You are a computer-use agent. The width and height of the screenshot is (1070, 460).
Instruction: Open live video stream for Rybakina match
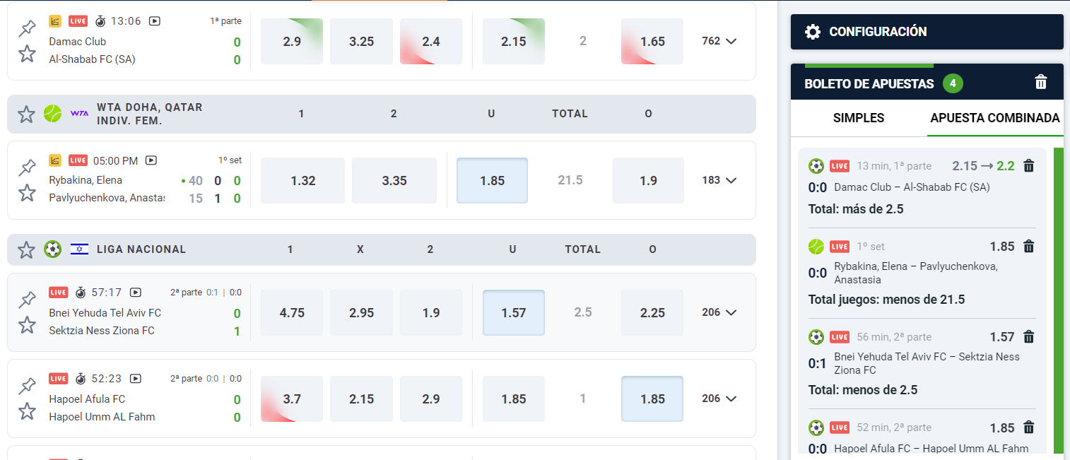[x=151, y=160]
